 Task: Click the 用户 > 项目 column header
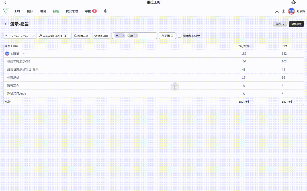point(12,46)
